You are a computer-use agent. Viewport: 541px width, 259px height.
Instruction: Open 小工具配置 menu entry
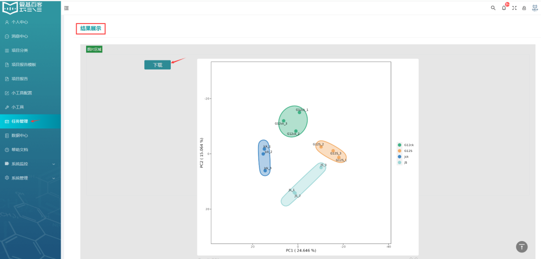click(x=31, y=93)
